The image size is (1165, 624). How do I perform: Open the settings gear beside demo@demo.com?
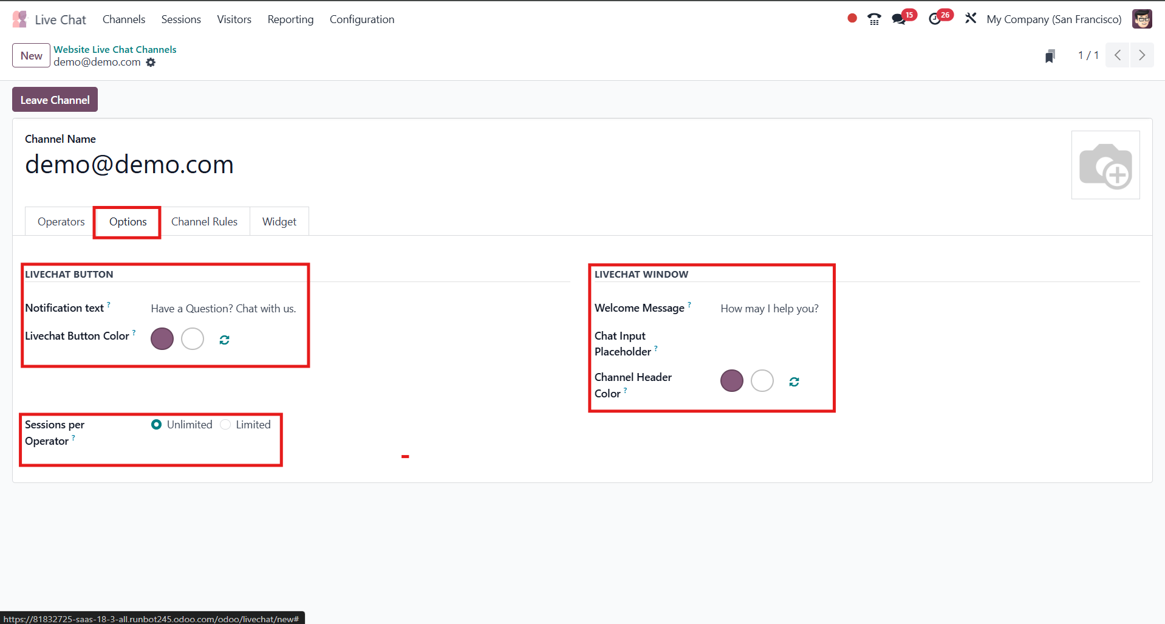[151, 63]
